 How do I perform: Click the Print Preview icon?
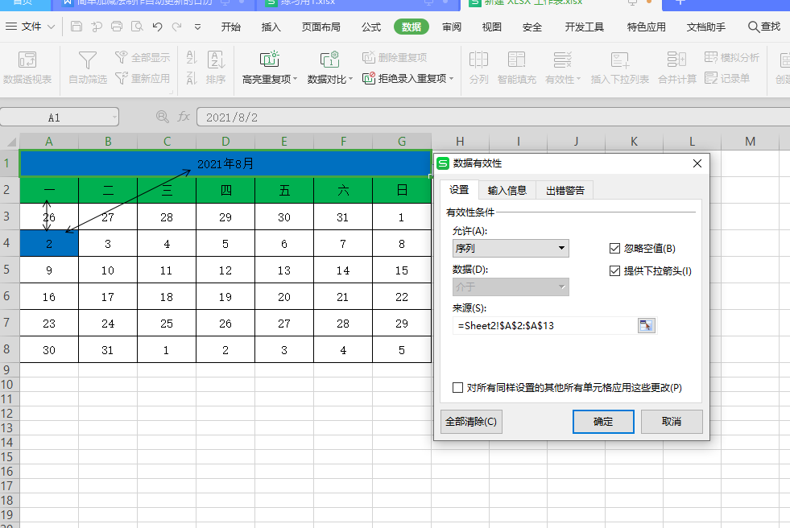pyautogui.click(x=137, y=27)
